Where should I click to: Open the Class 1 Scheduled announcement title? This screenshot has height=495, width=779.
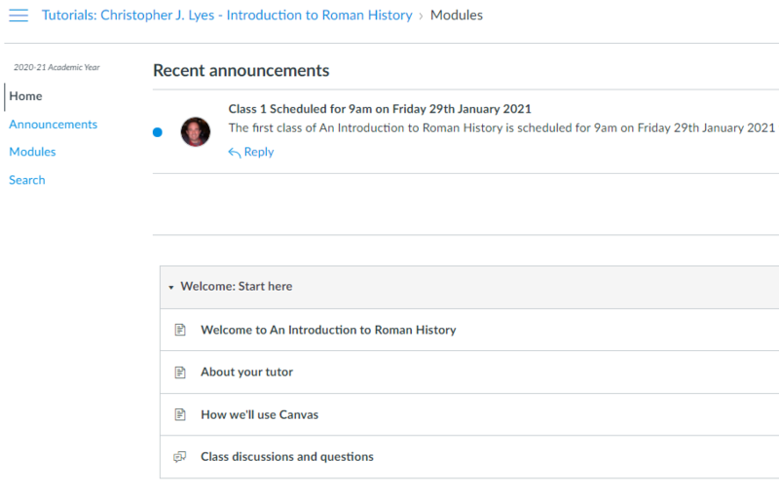click(380, 109)
